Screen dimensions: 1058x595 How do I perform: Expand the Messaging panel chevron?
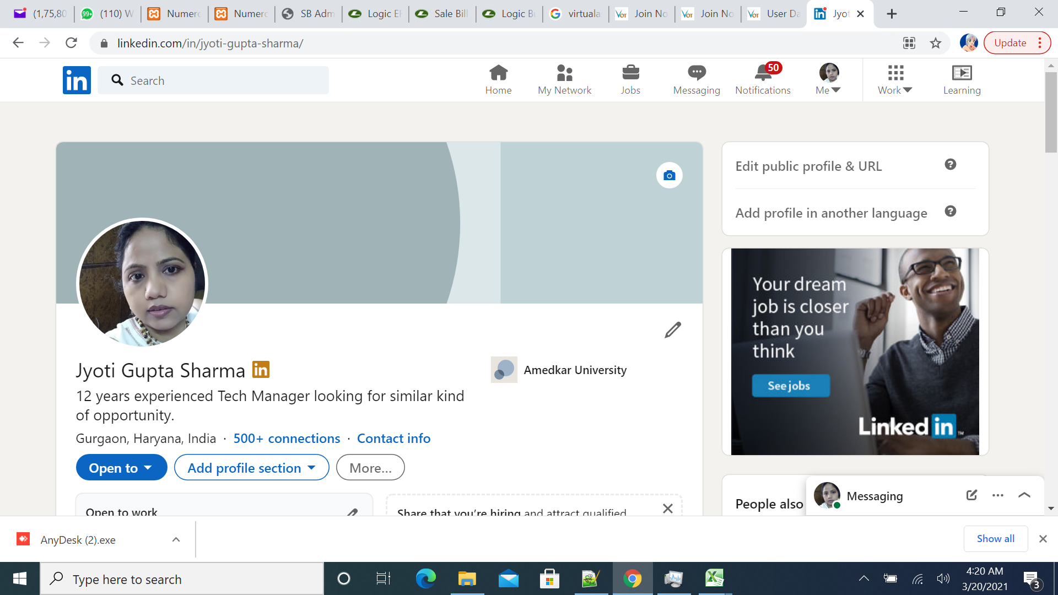(x=1024, y=495)
